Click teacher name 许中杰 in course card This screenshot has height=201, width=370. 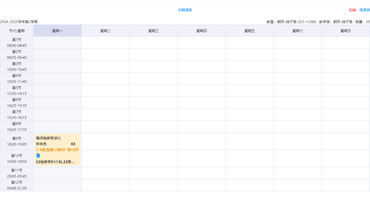click(41, 144)
